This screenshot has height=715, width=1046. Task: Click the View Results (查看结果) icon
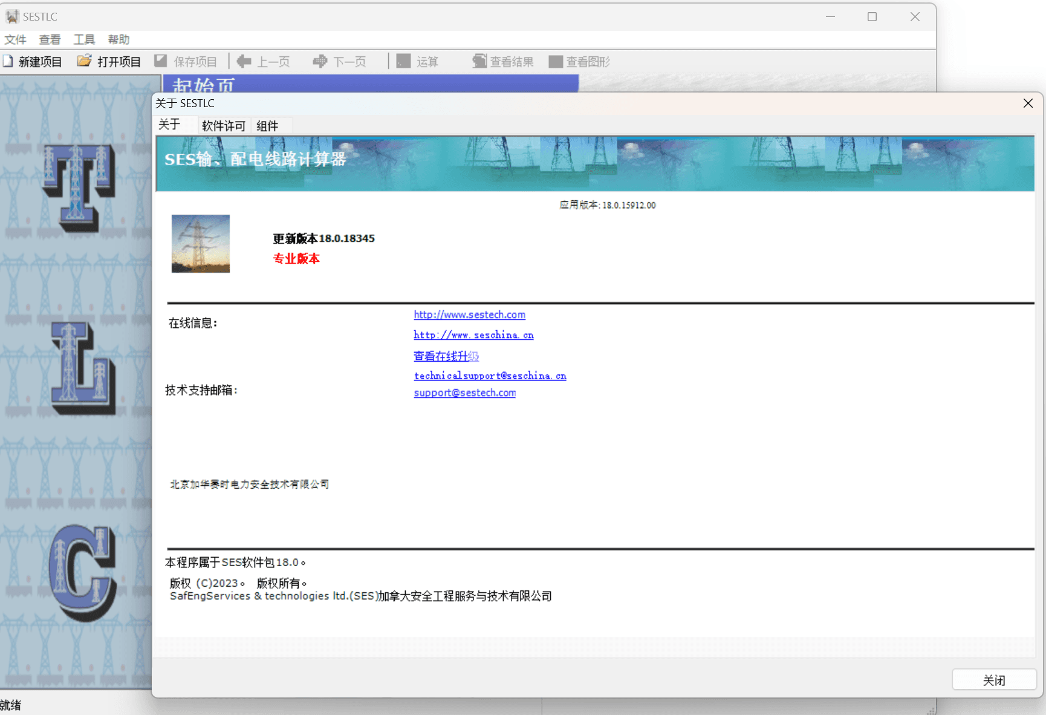click(x=479, y=61)
